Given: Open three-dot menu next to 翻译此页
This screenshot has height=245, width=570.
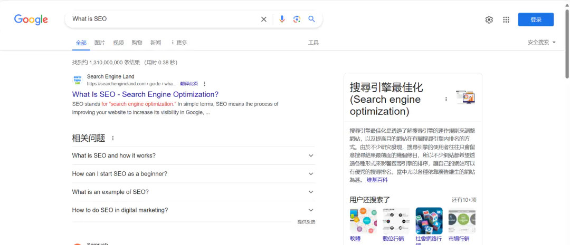Looking at the screenshot, I should [204, 84].
